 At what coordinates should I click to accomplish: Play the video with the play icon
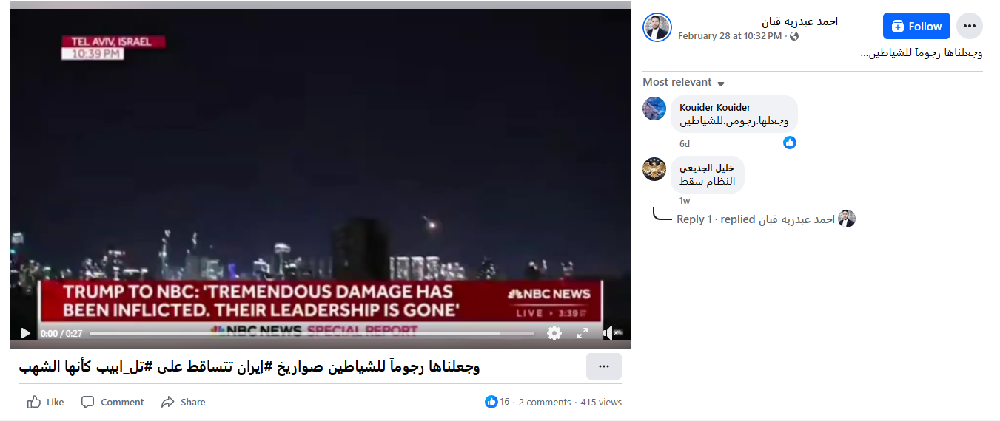[25, 333]
